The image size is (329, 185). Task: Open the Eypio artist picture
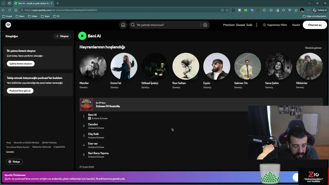point(217,66)
